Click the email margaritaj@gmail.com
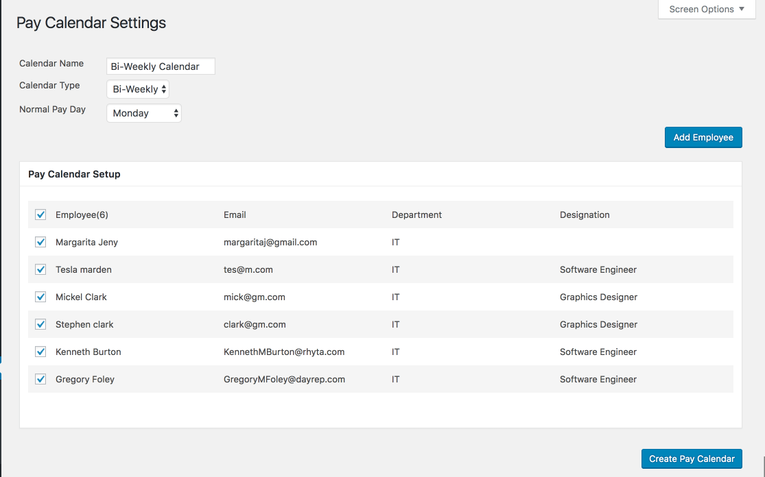 pos(270,242)
